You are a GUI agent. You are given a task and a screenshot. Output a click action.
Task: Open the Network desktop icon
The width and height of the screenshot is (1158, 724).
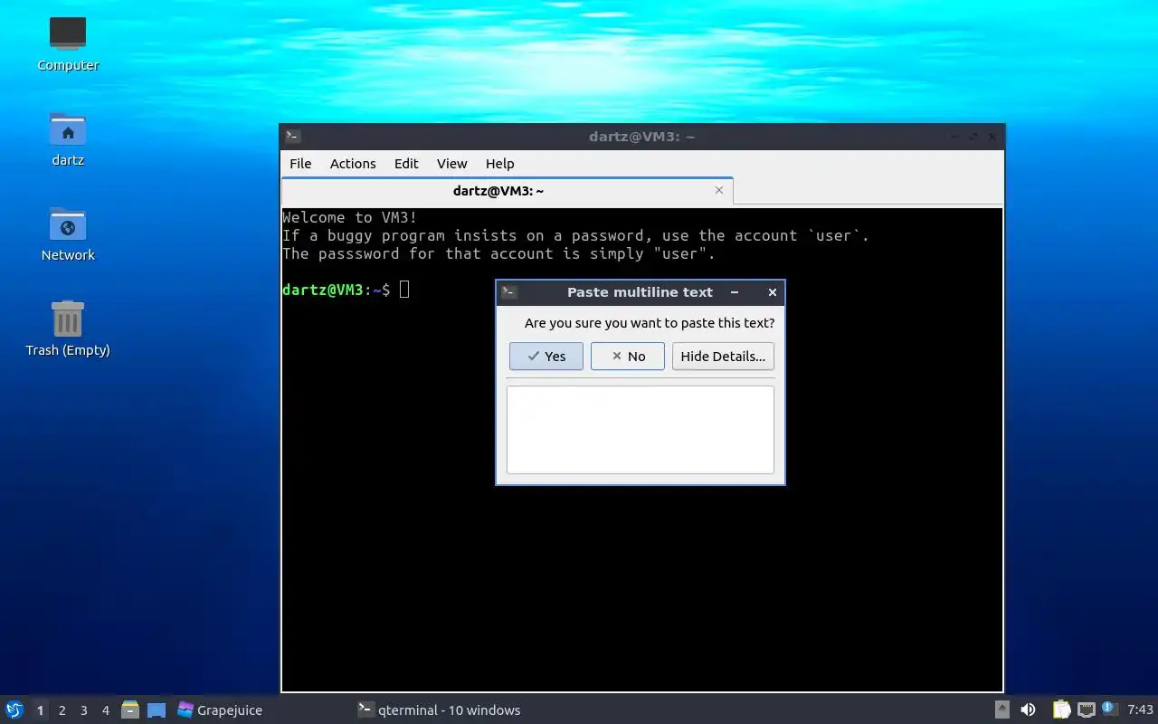tap(68, 233)
